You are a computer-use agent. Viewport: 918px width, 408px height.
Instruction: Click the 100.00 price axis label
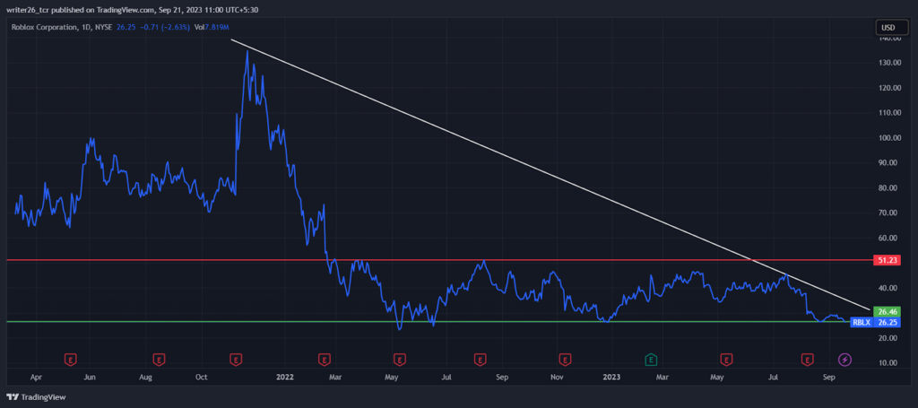tap(888, 138)
